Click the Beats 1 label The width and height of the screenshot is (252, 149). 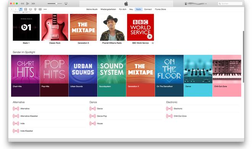point(26,43)
